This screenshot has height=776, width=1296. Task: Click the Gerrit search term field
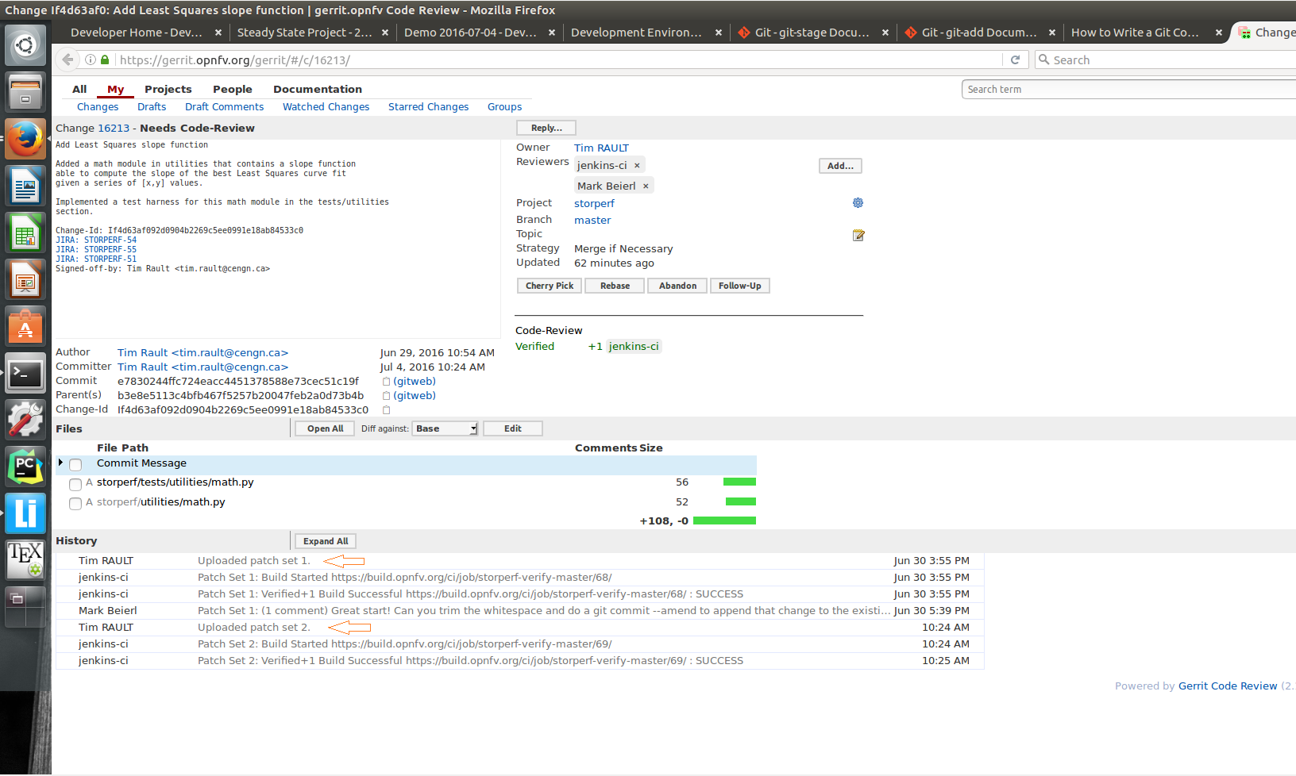[1128, 89]
